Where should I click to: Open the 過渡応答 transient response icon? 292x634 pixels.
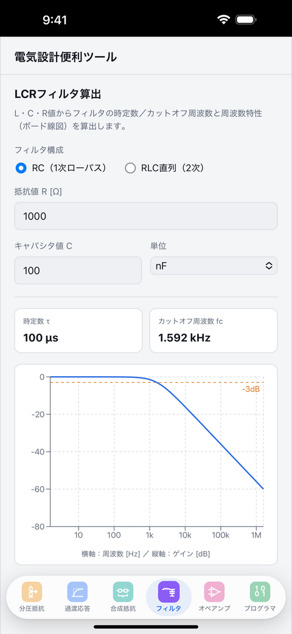pos(77,592)
